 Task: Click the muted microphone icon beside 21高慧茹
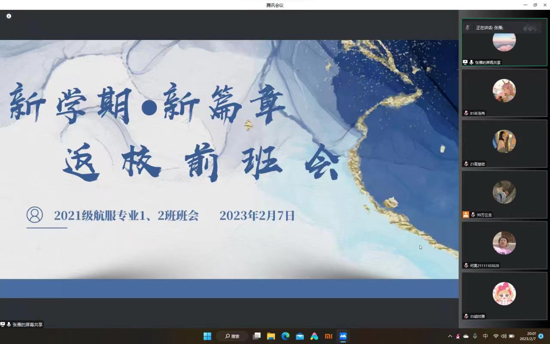click(466, 164)
